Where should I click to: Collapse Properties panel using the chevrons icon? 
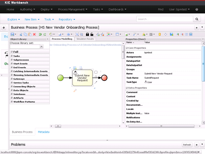(x=203, y=39)
